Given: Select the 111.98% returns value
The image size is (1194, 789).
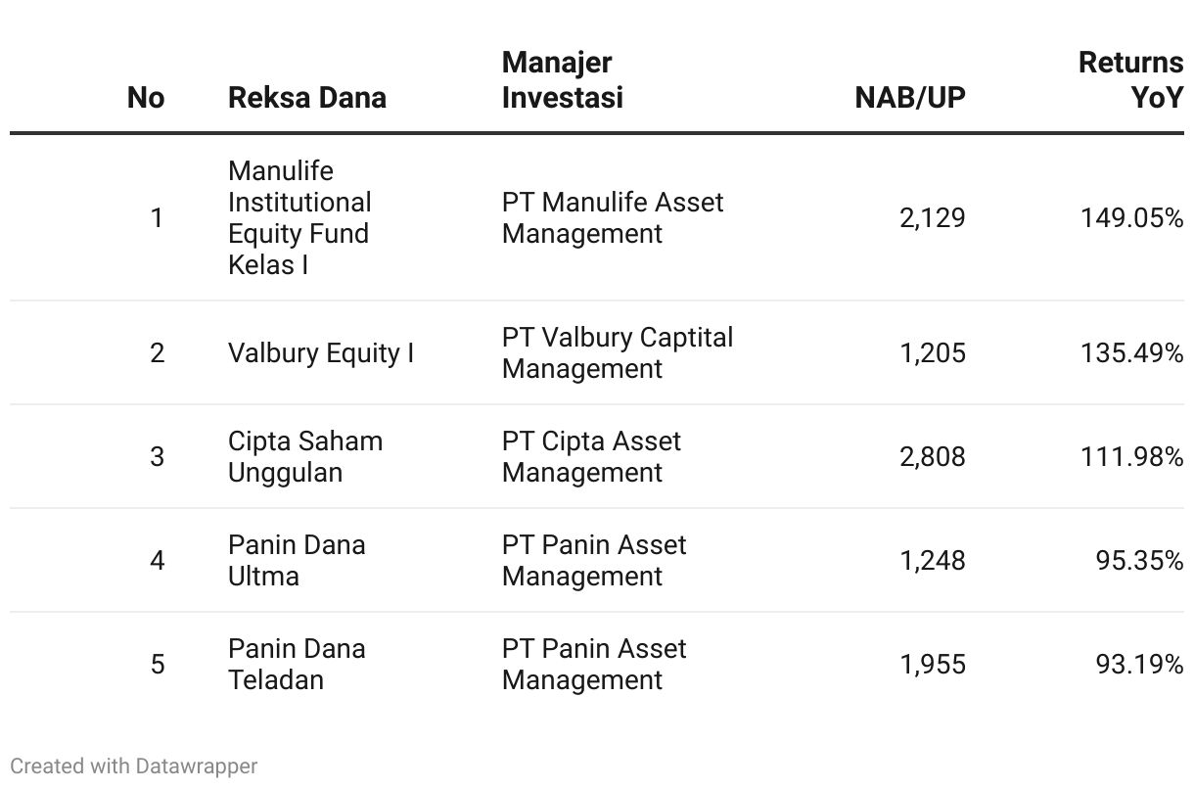Looking at the screenshot, I should click(1131, 456).
